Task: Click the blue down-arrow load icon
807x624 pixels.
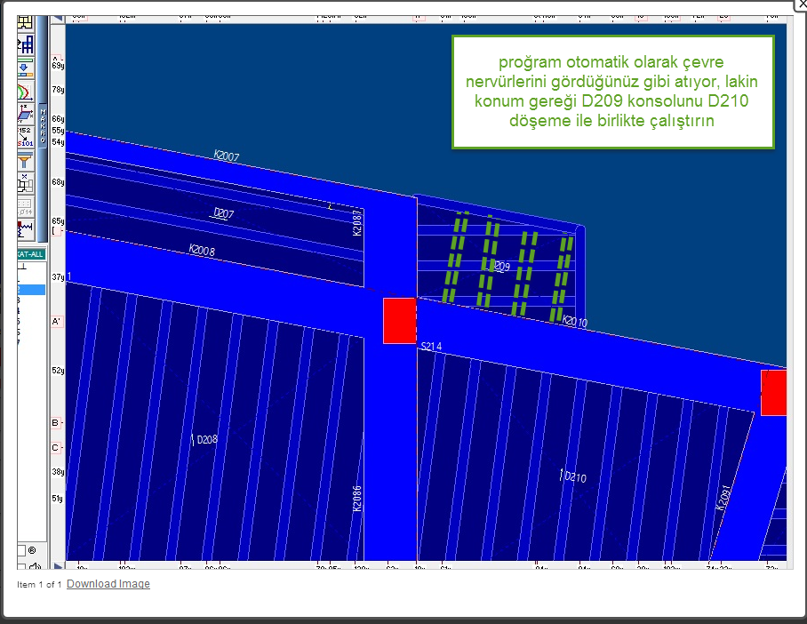Action: [x=25, y=68]
